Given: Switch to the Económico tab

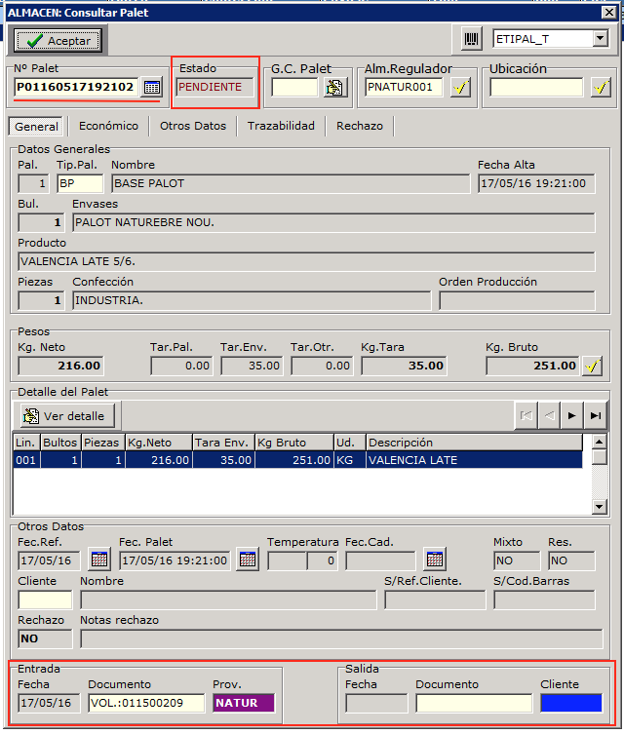Looking at the screenshot, I should 109,126.
